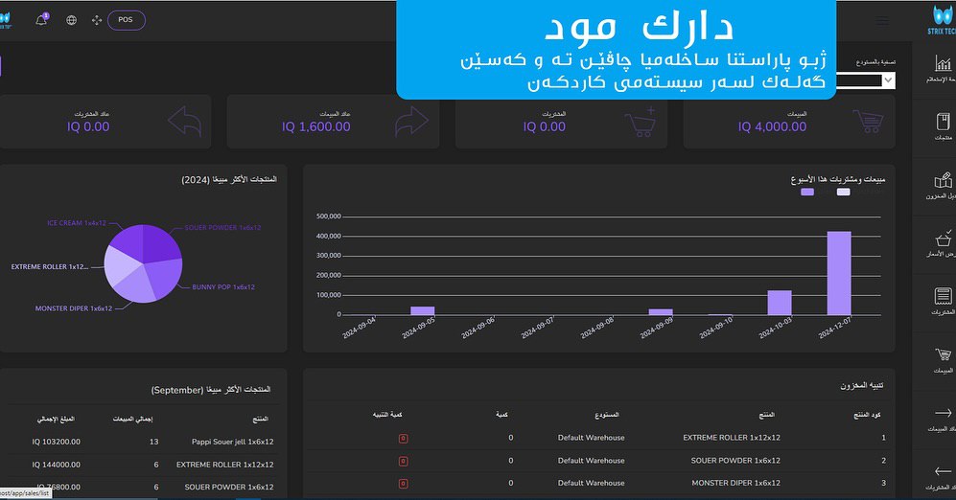Toggle the light lavender legend series swatch
This screenshot has width=956, height=500.
pyautogui.click(x=843, y=192)
